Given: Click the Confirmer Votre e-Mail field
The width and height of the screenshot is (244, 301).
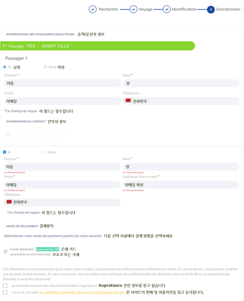Looking at the screenshot, I should 181,185.
